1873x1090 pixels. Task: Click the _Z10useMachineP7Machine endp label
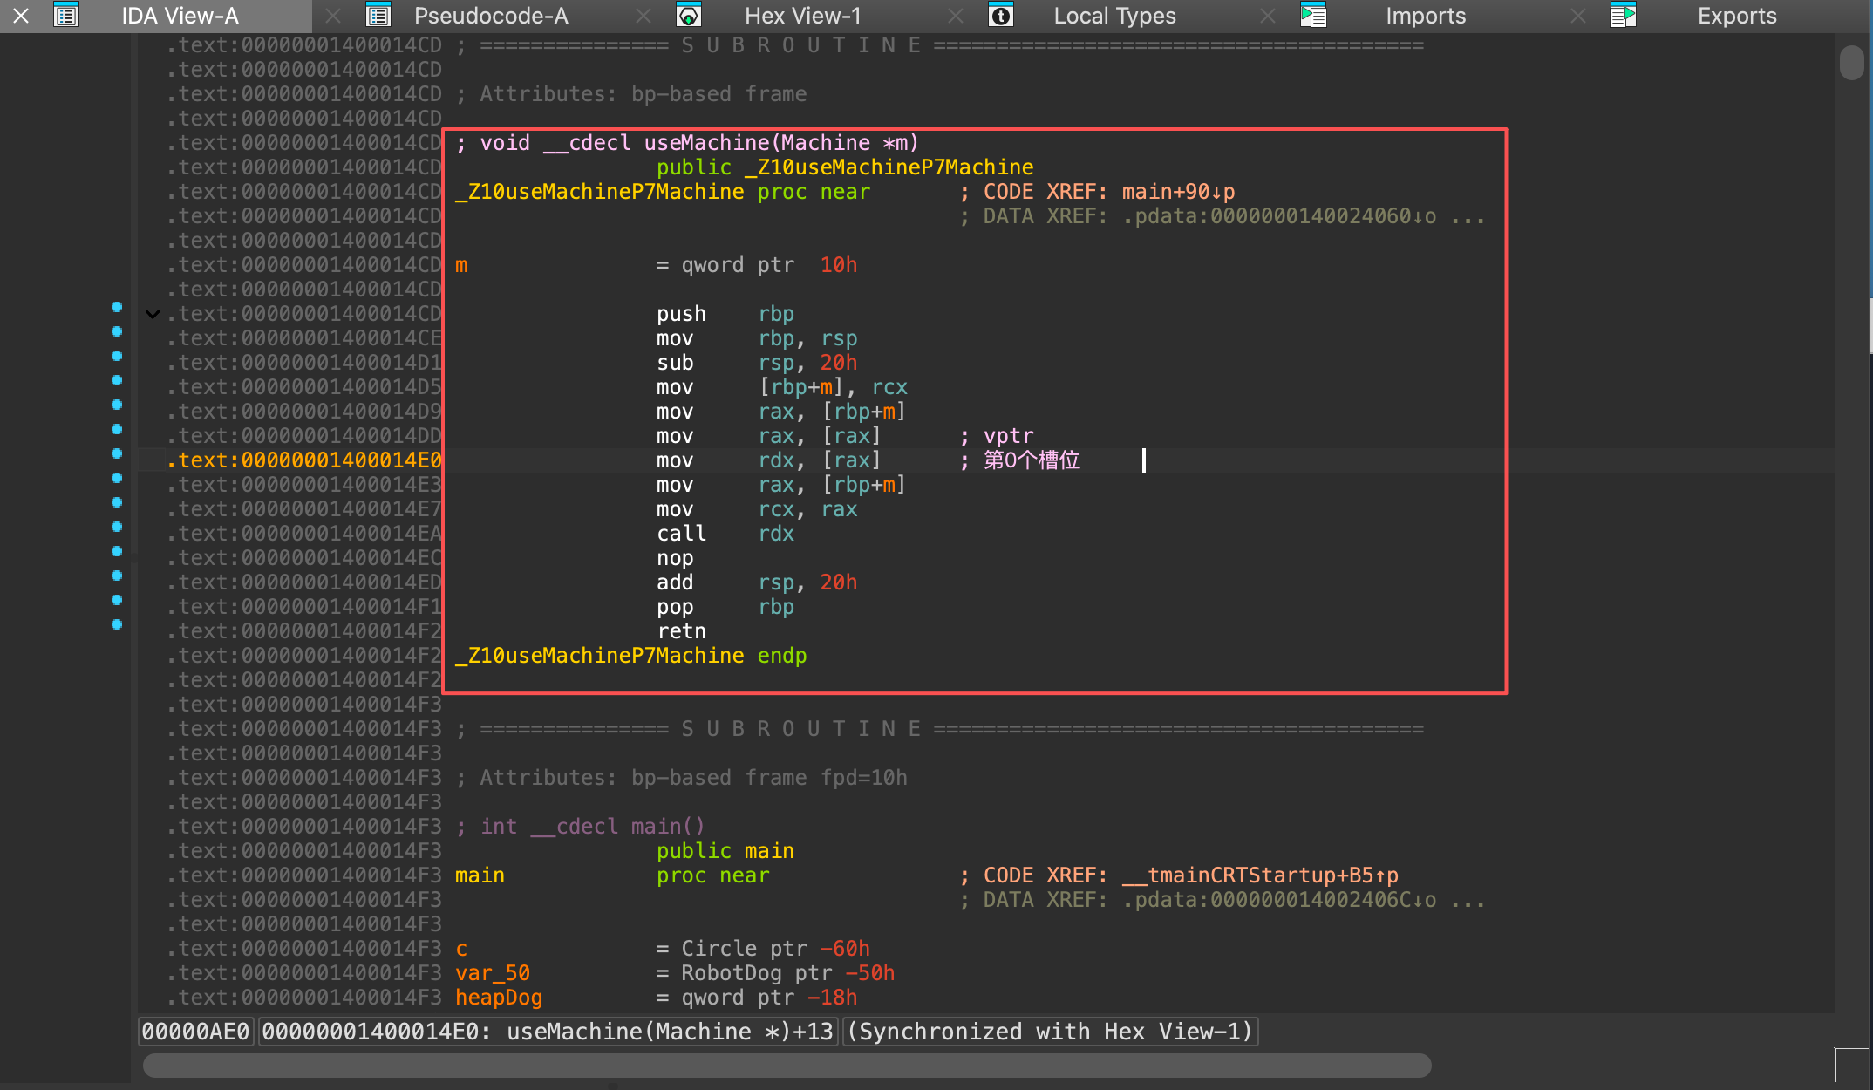click(x=631, y=656)
